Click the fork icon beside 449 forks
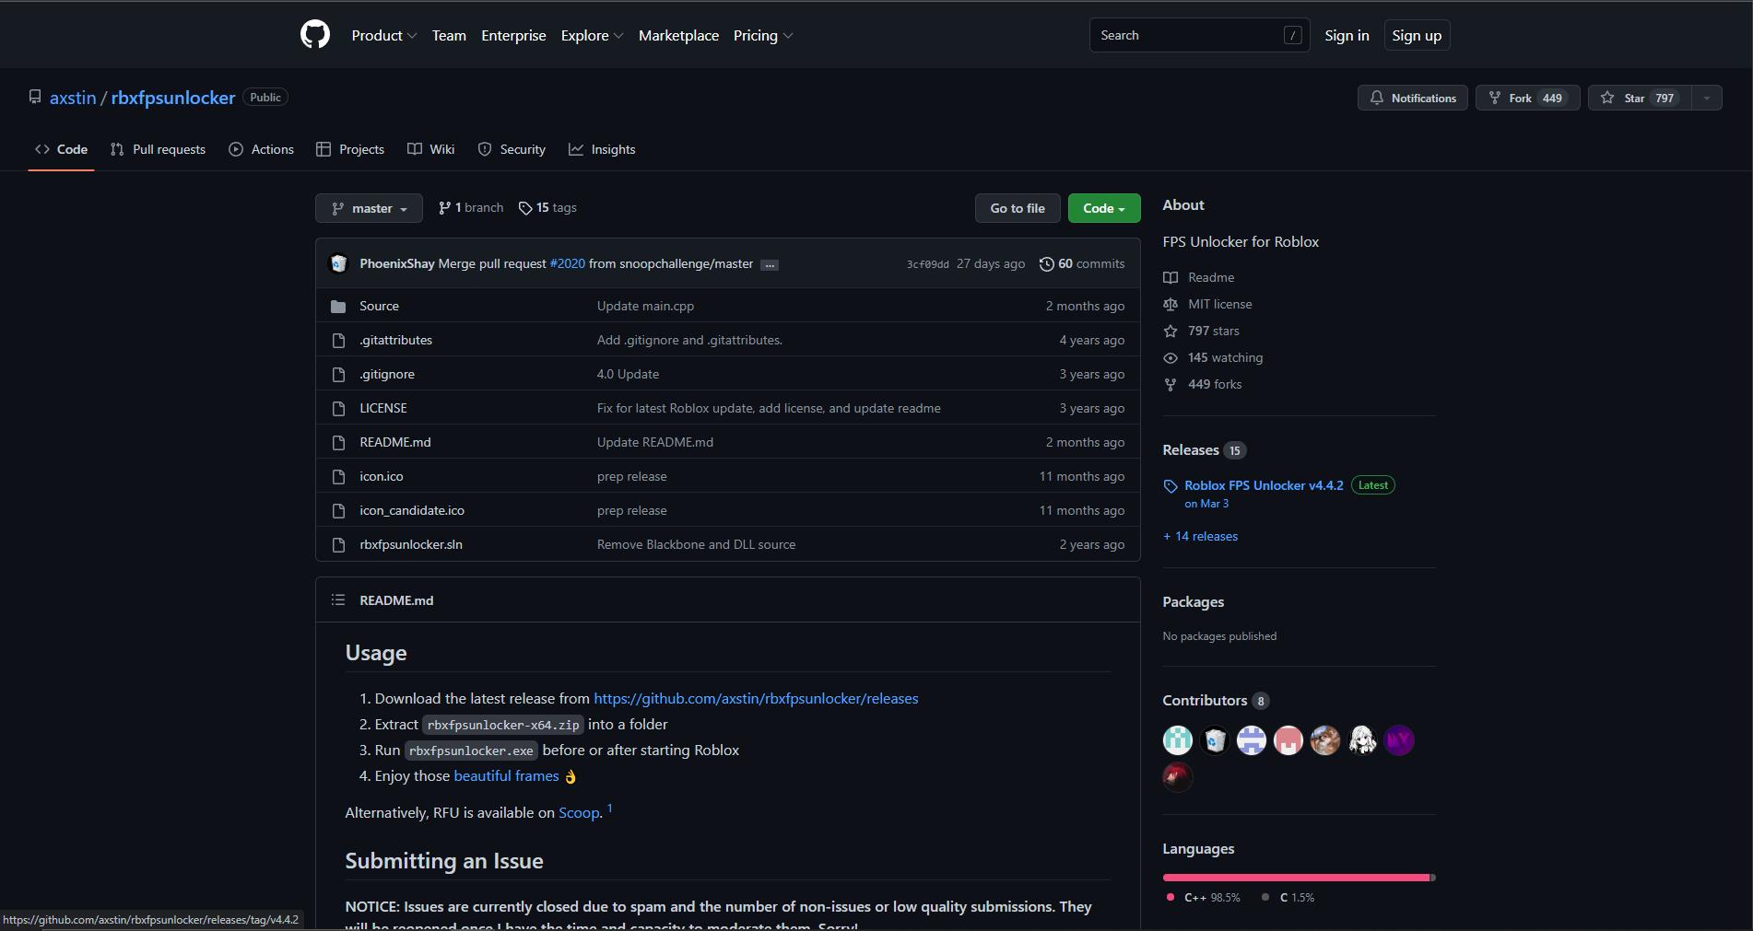 1171,384
